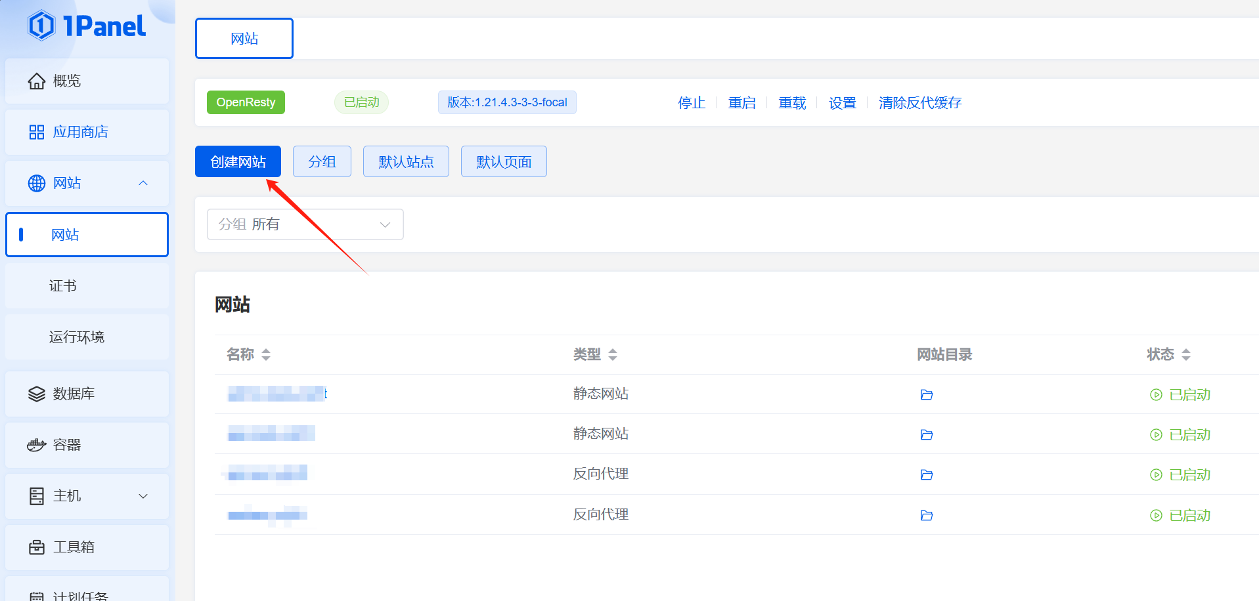The width and height of the screenshot is (1259, 601).
Task: Click the 默认站点 button
Action: coord(406,161)
